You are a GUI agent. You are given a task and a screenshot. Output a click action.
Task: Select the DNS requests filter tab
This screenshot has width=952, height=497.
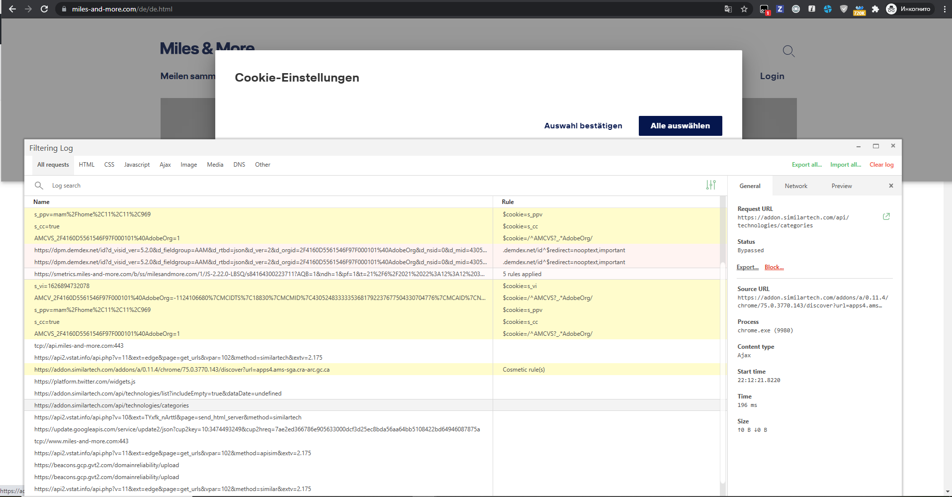239,165
